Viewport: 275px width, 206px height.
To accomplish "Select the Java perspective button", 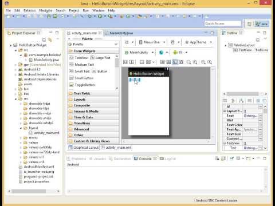I will [262, 24].
